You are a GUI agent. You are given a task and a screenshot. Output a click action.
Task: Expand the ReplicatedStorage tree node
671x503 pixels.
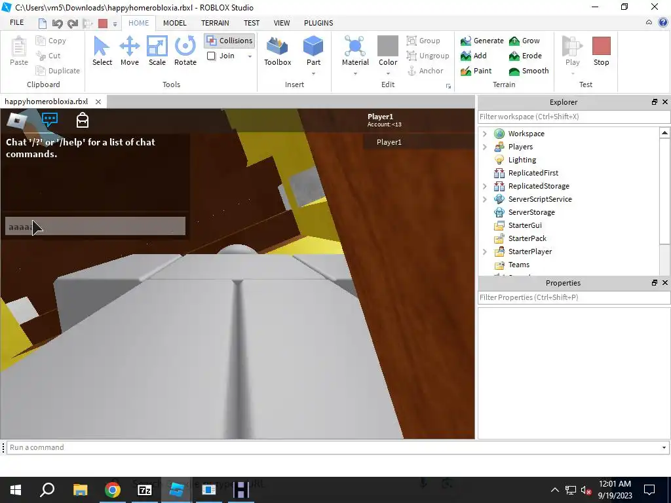485,186
